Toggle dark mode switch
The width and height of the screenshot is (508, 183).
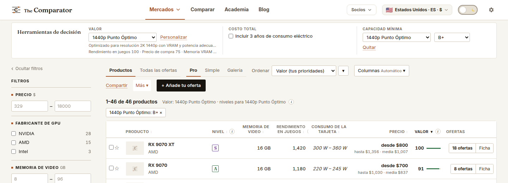click(x=467, y=10)
